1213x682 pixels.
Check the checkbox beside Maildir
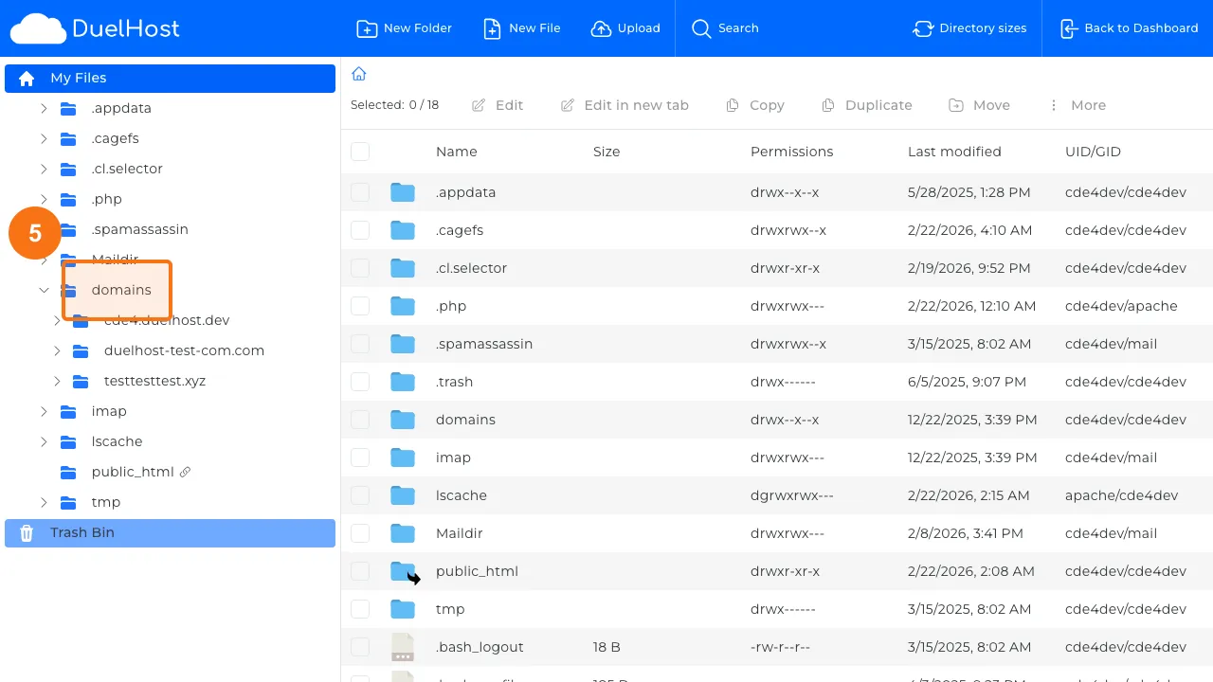[x=360, y=533]
